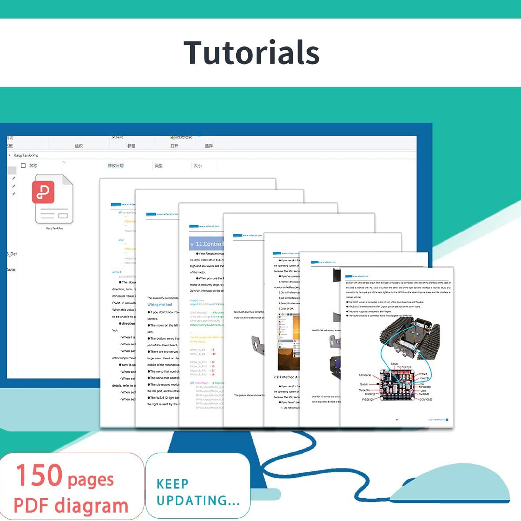Click the Raspbian desktop screenshot on the page
Screen dimensions: 521x521
[289, 342]
